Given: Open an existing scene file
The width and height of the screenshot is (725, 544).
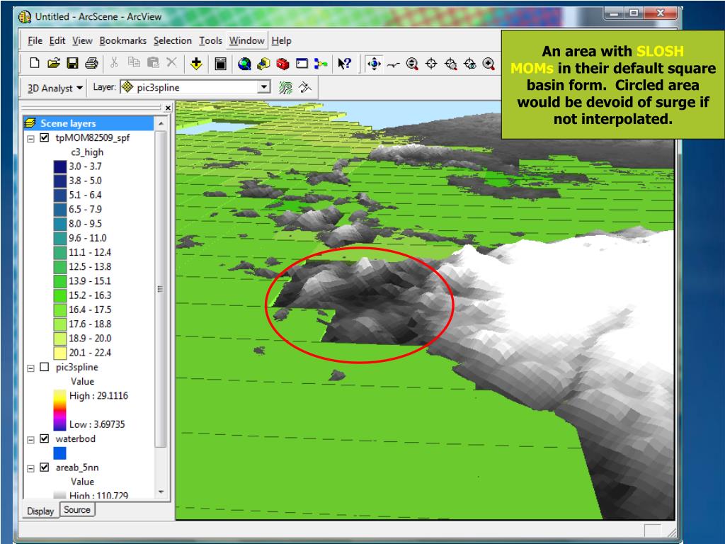Looking at the screenshot, I should click(x=54, y=63).
